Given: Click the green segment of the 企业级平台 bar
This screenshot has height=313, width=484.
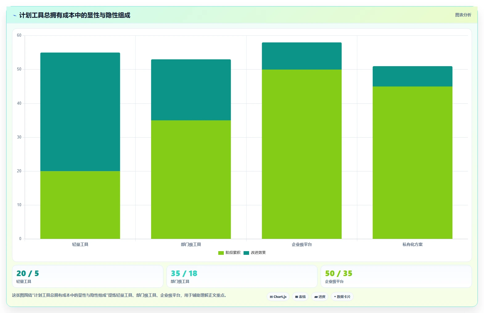Looking at the screenshot, I should [x=302, y=154].
